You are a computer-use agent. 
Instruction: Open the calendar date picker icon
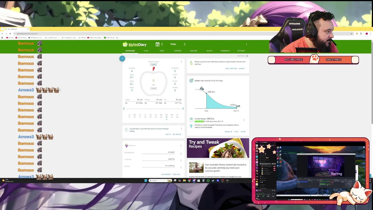point(157,44)
